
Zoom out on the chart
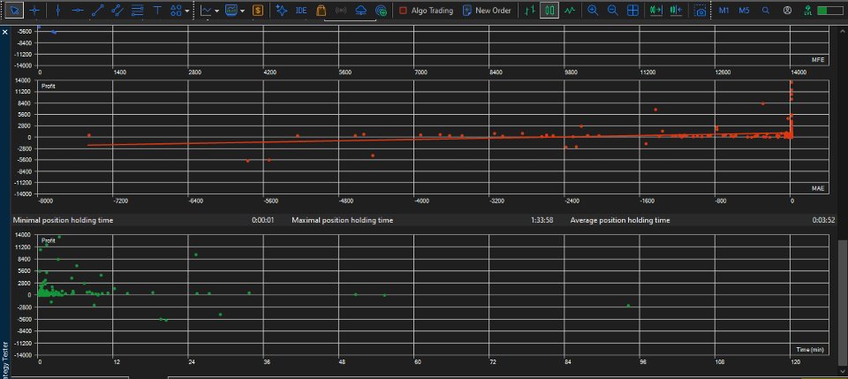tap(613, 11)
